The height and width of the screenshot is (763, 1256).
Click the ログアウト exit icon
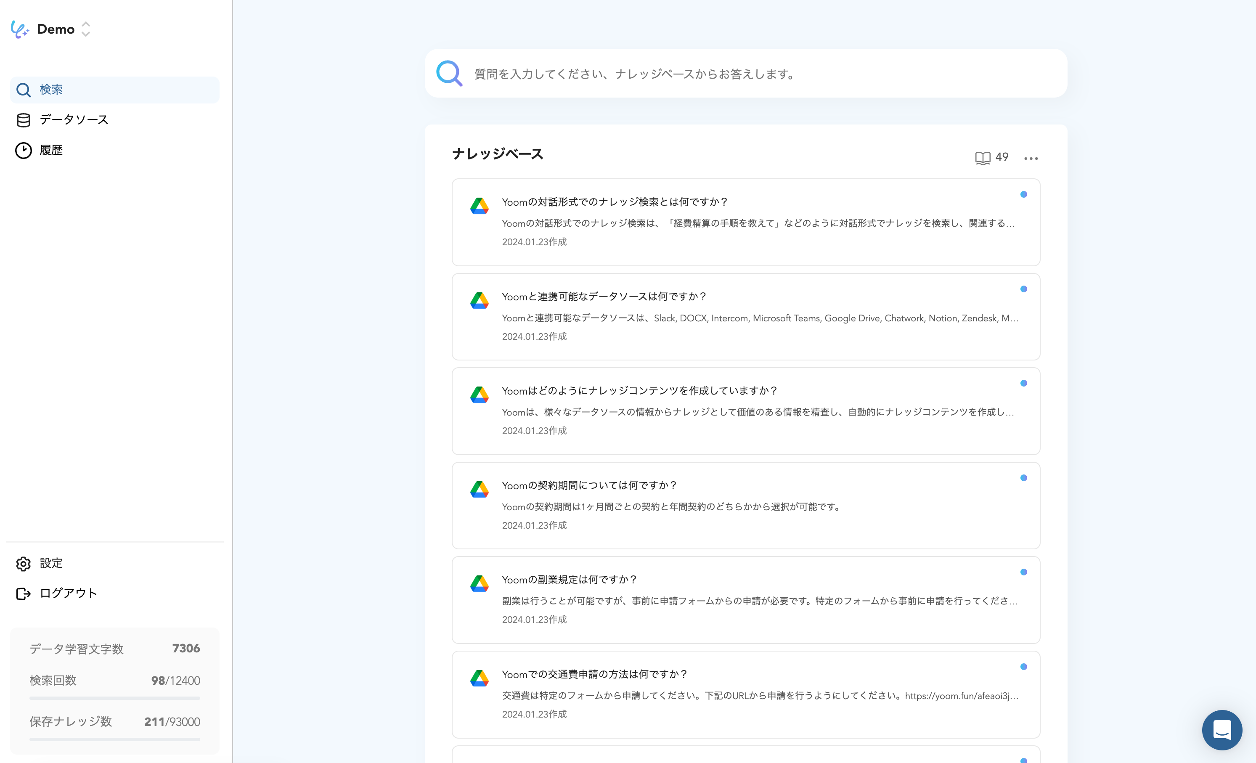[24, 593]
